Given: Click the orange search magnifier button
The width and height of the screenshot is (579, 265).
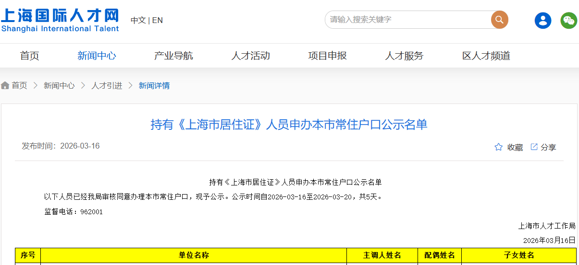Looking at the screenshot, I should pos(499,20).
